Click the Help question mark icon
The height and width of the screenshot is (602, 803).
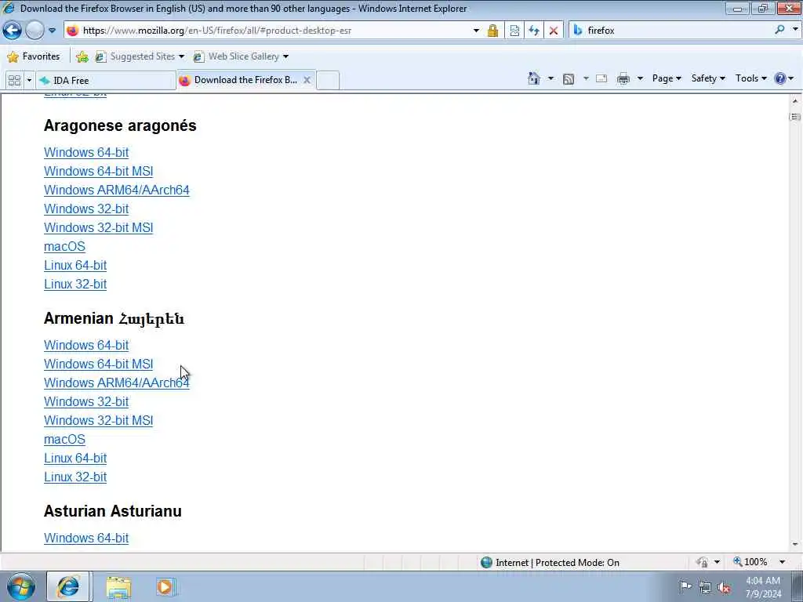click(780, 78)
